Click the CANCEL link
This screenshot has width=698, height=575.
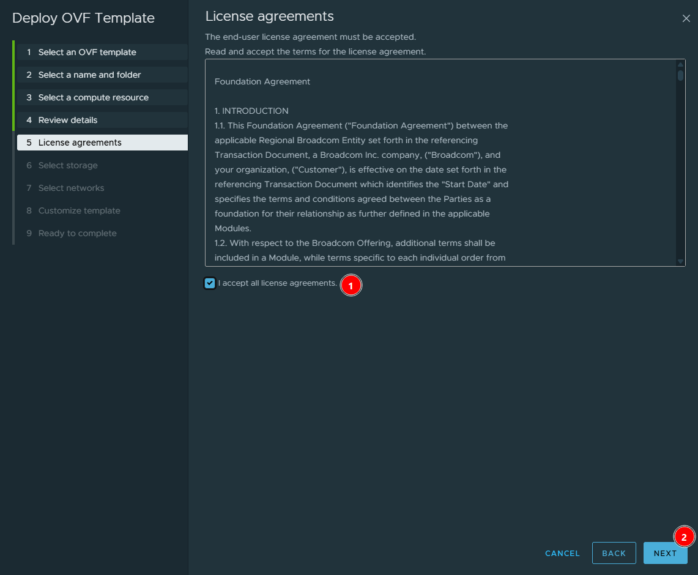click(x=562, y=553)
